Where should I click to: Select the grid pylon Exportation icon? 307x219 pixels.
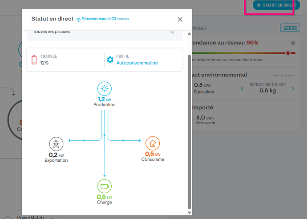[56, 144]
